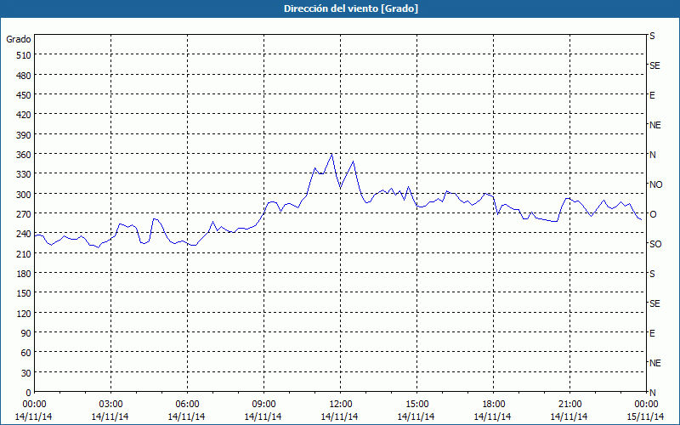
Task: Select the 120 degree tick label
Action: 24,314
